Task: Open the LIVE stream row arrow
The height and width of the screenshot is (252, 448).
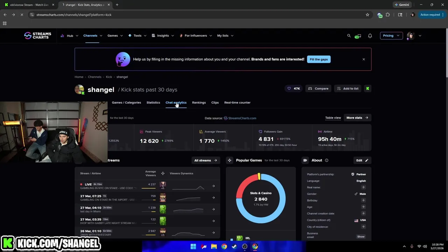Action: tap(213, 186)
